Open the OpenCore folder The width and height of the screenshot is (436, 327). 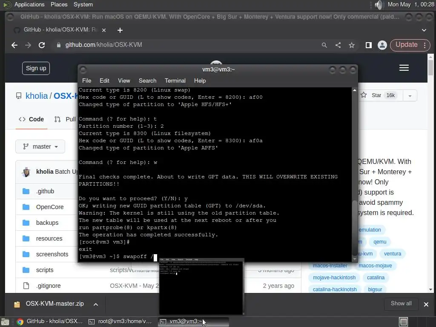[x=50, y=207]
